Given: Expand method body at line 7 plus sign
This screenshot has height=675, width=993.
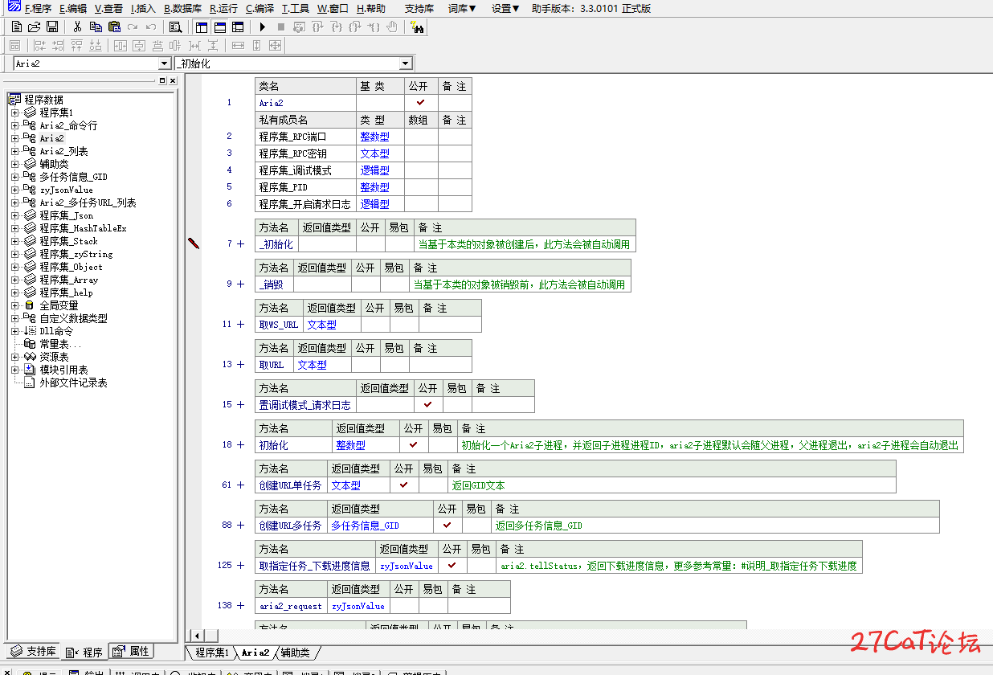Looking at the screenshot, I should pos(240,243).
